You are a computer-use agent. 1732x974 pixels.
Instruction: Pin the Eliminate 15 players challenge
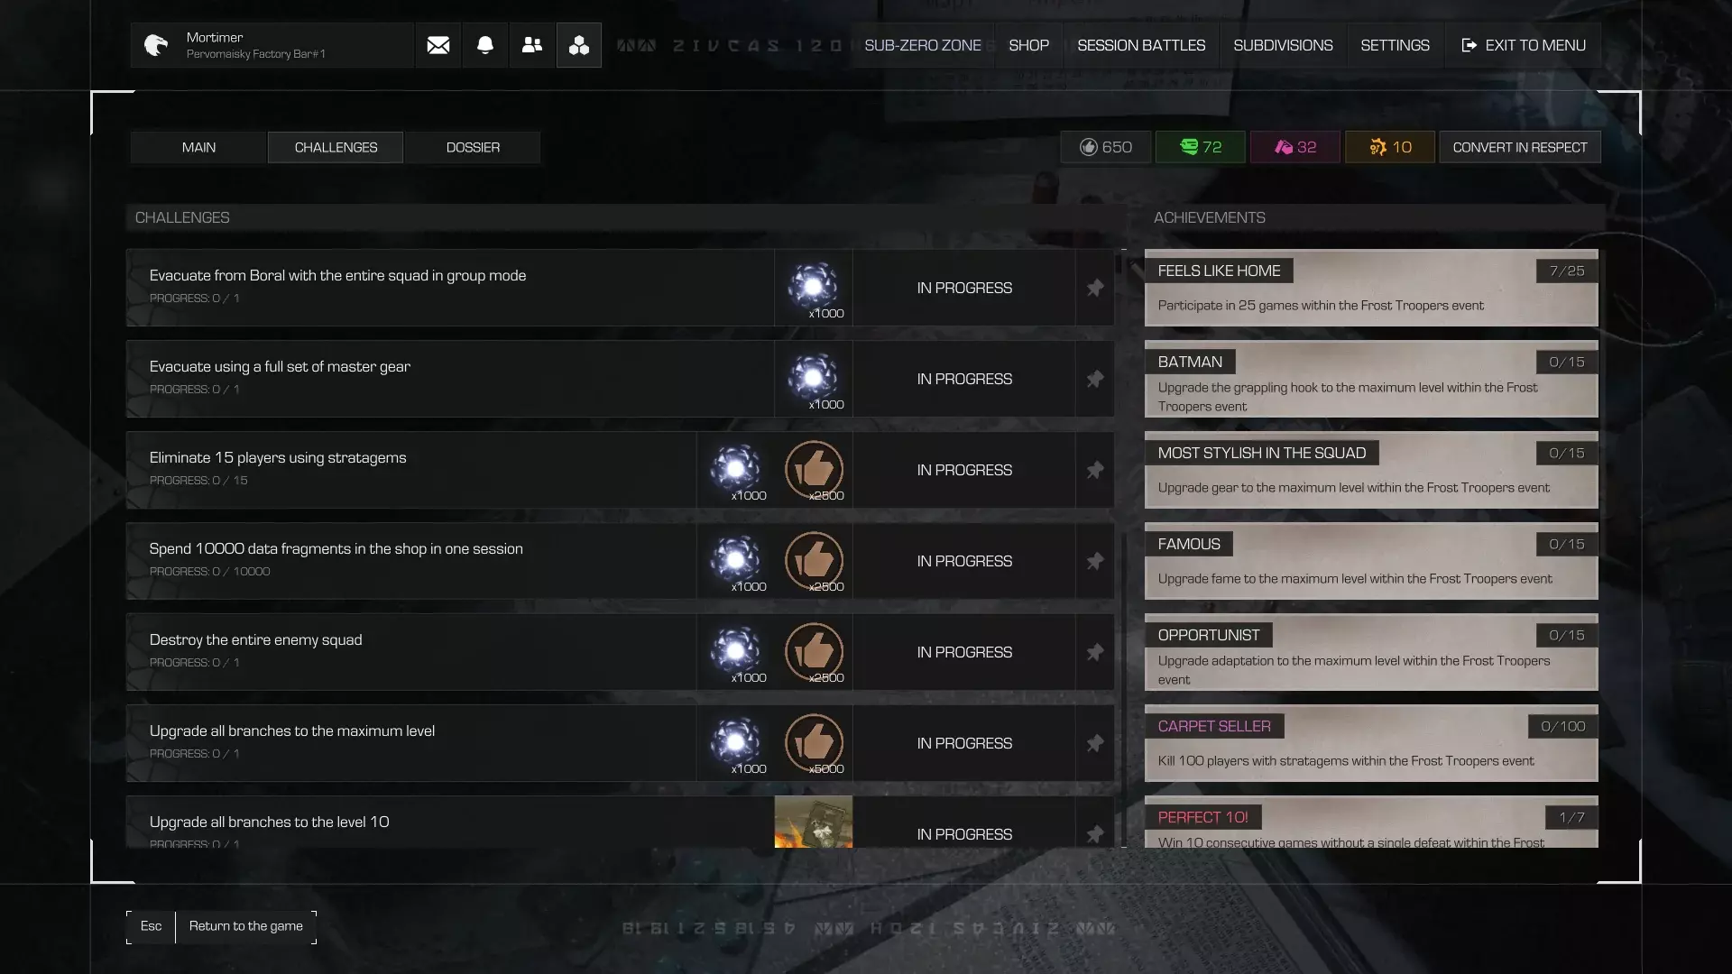1095,470
